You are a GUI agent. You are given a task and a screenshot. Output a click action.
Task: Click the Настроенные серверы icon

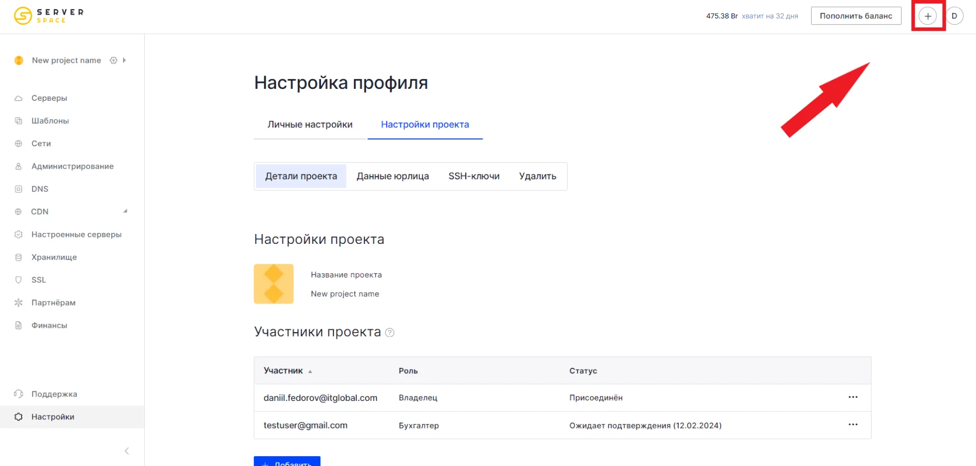click(18, 235)
